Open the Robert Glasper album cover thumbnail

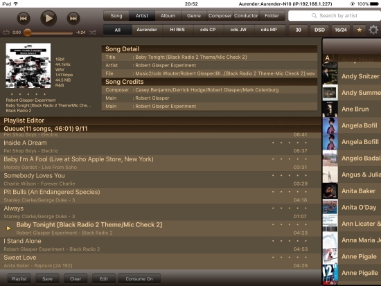pos(28,66)
